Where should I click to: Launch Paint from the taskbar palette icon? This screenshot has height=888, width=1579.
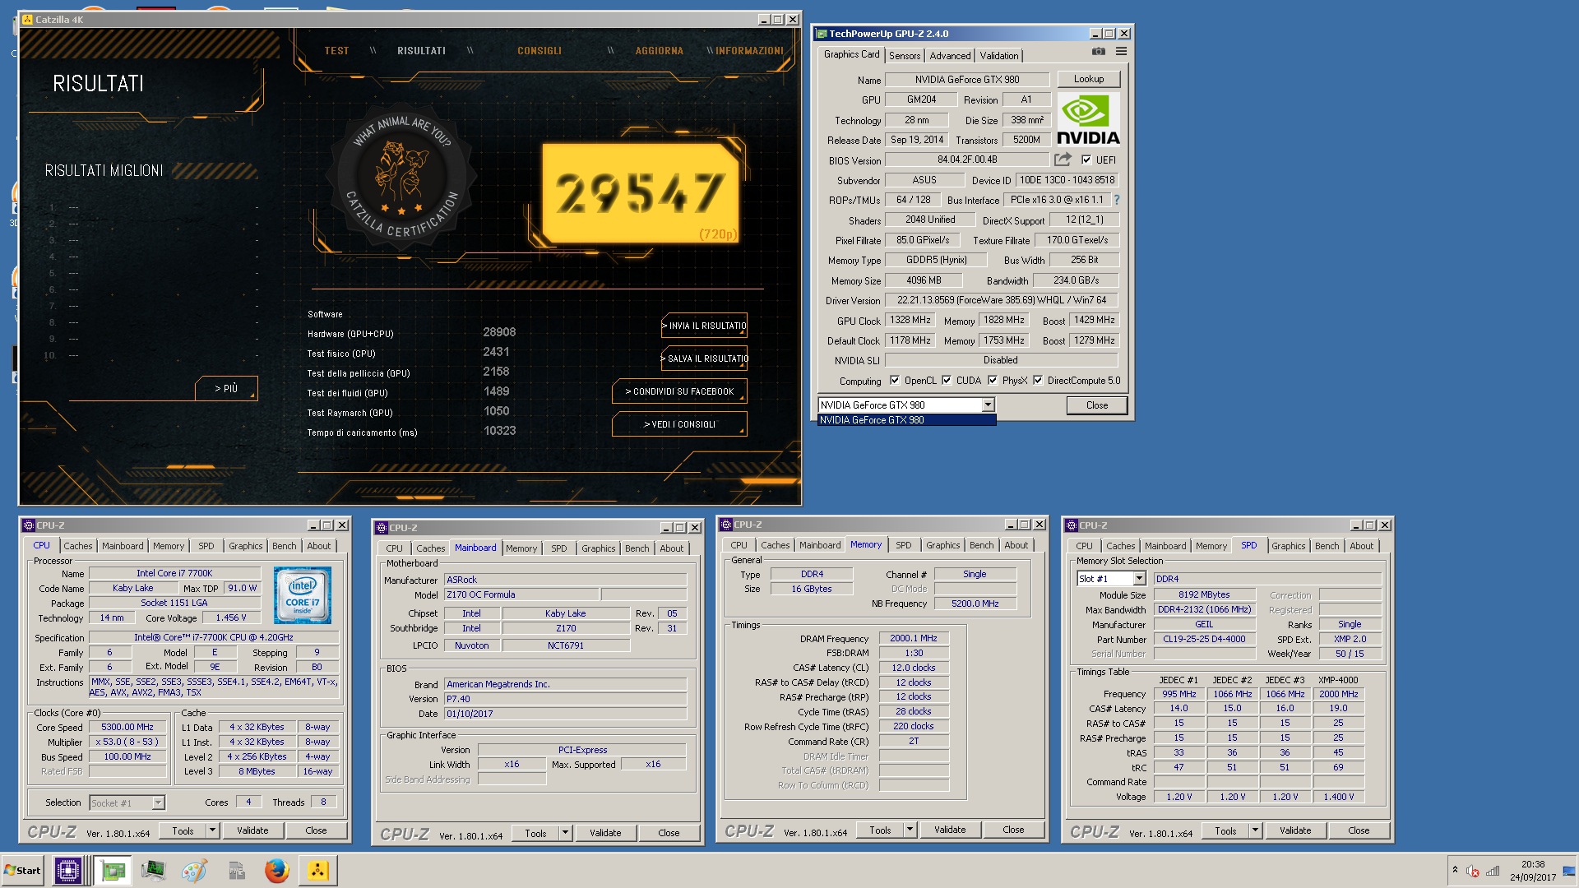click(x=194, y=871)
